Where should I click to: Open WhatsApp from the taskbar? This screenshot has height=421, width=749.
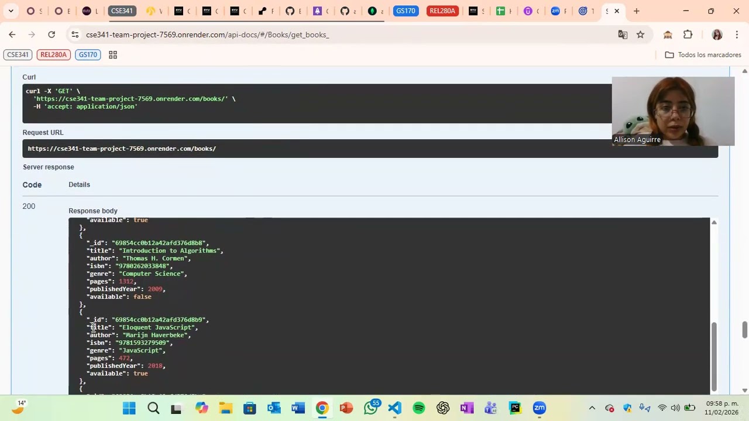370,408
